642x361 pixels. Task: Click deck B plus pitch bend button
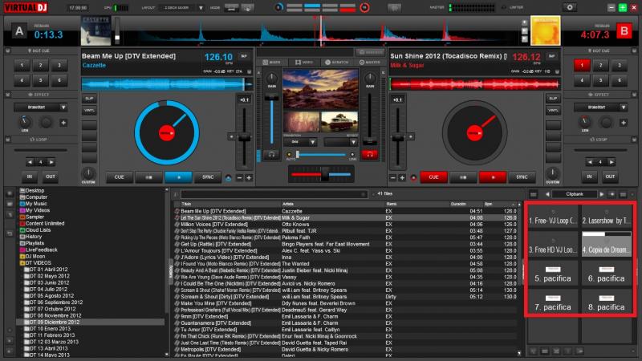[x=402, y=177]
